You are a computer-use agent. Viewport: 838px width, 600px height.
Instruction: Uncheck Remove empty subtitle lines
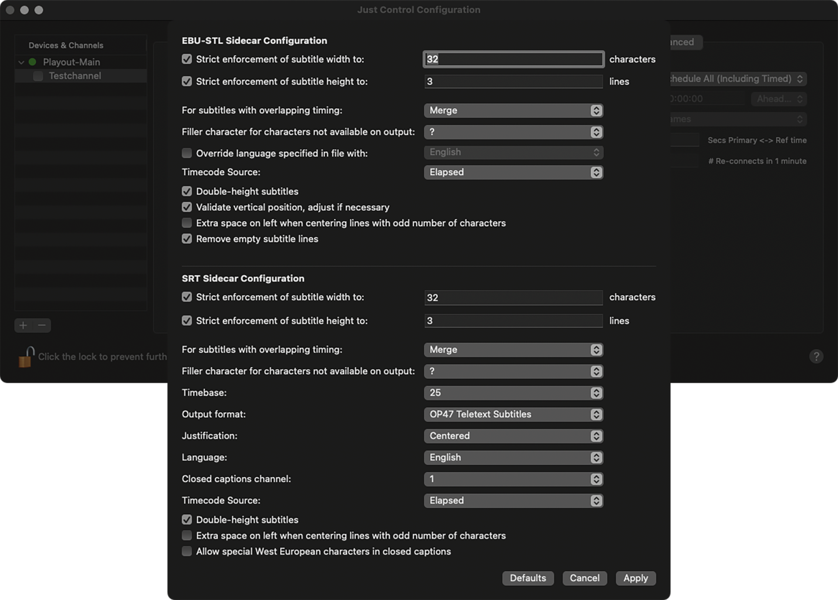pyautogui.click(x=187, y=239)
